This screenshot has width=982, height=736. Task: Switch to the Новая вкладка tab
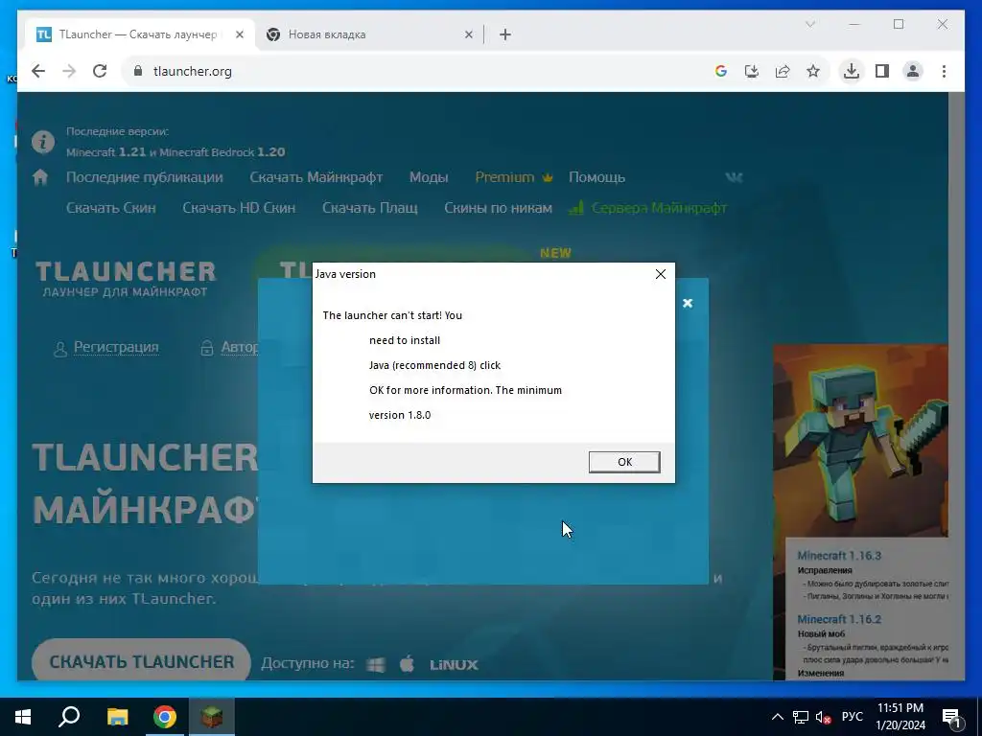coord(368,34)
